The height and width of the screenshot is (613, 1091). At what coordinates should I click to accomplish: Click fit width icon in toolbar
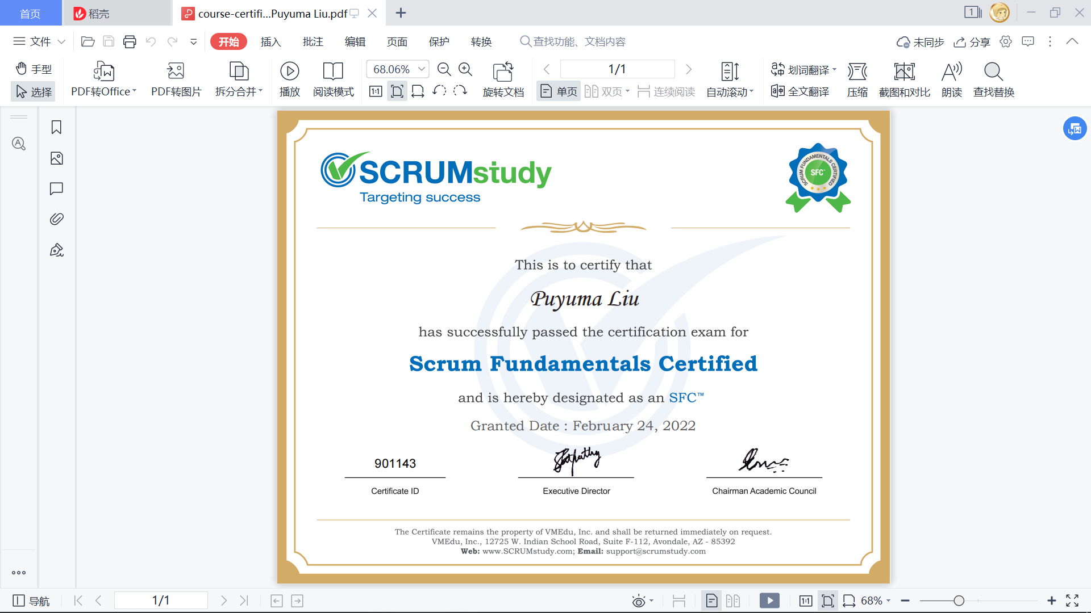pyautogui.click(x=418, y=91)
